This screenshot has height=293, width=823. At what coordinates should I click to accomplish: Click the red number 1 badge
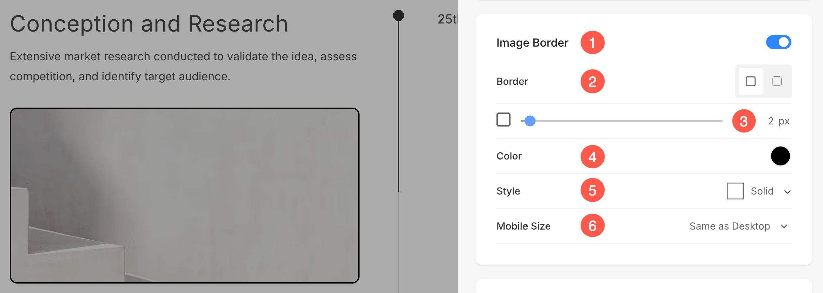click(x=592, y=42)
